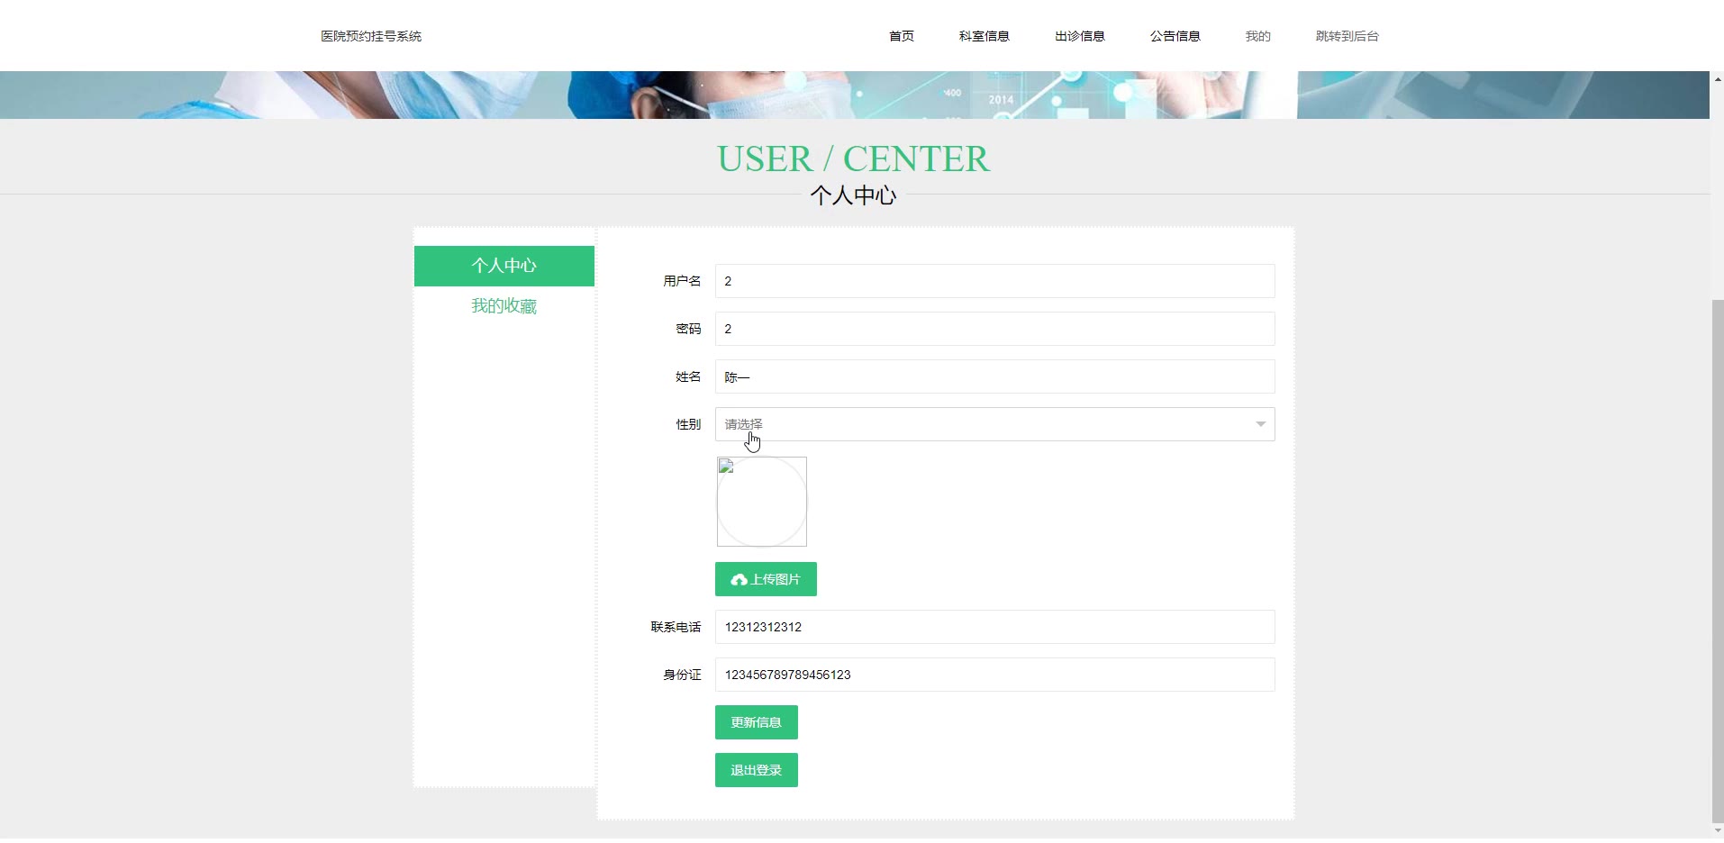Click the scrollbar up arrow

pos(1717,79)
